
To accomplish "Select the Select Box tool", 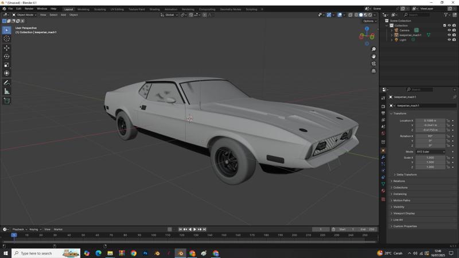I will coord(7,30).
